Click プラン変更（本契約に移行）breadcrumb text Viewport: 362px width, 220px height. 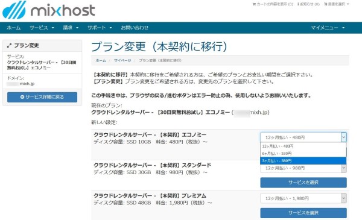(x=160, y=60)
